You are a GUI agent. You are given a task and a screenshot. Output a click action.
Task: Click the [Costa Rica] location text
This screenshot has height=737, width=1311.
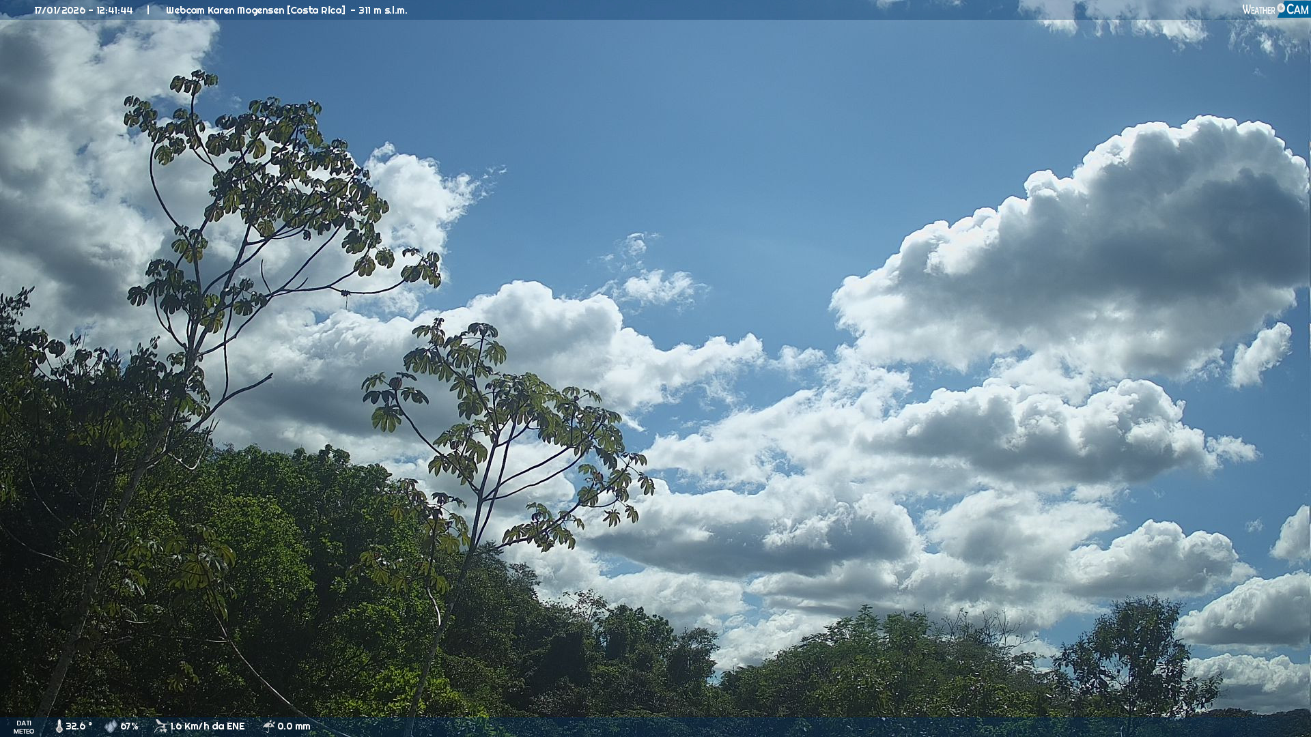click(x=316, y=10)
